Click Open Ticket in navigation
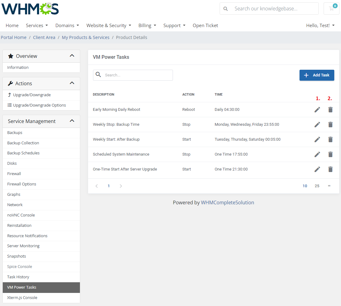The height and width of the screenshot is (306, 341). point(205,25)
